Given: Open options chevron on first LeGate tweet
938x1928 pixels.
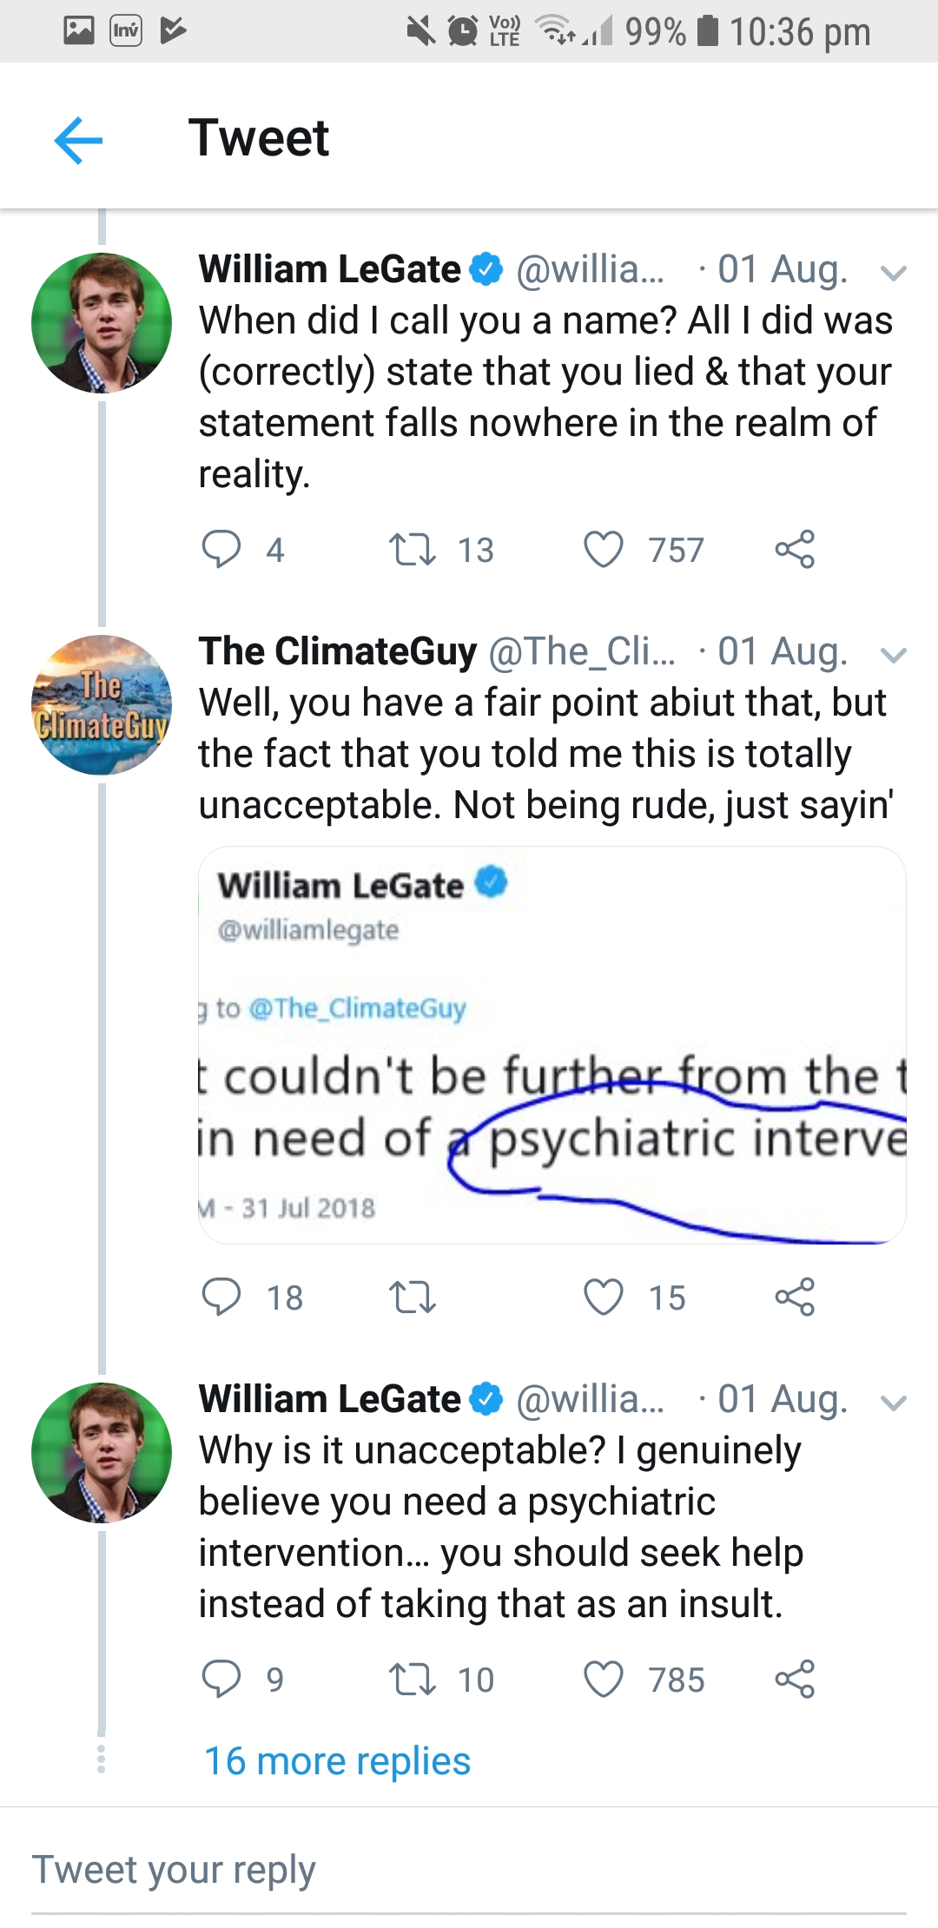Looking at the screenshot, I should click(893, 273).
